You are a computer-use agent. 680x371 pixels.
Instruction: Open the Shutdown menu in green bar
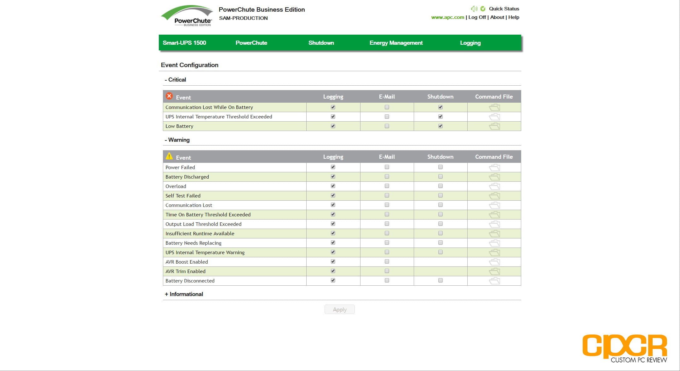[321, 43]
